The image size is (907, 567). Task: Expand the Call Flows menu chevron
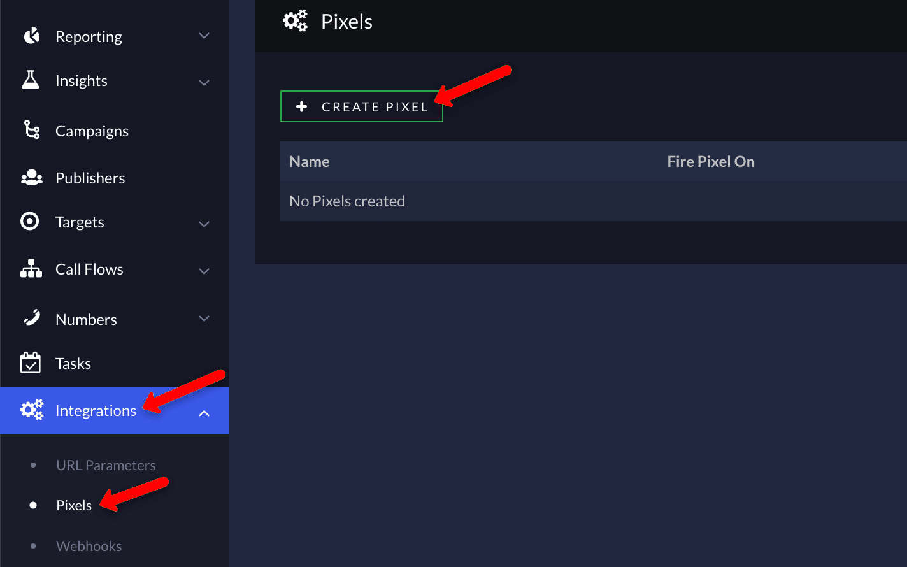click(204, 271)
